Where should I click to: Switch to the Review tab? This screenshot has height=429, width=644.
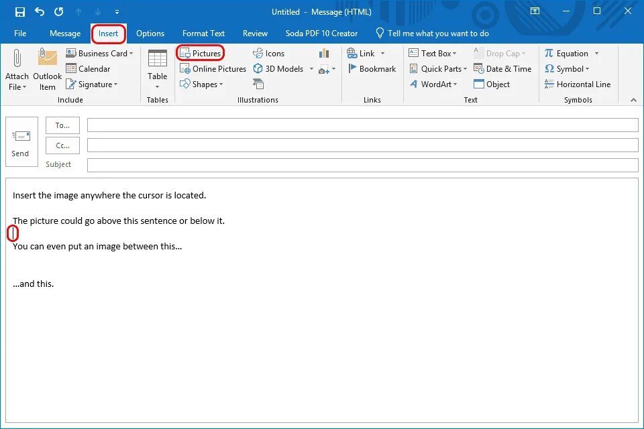pos(255,34)
